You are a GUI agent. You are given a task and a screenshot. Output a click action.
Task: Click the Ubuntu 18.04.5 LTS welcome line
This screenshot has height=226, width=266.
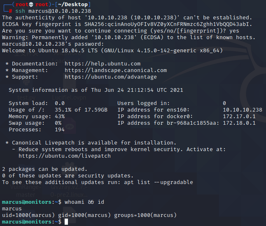coord(112,51)
